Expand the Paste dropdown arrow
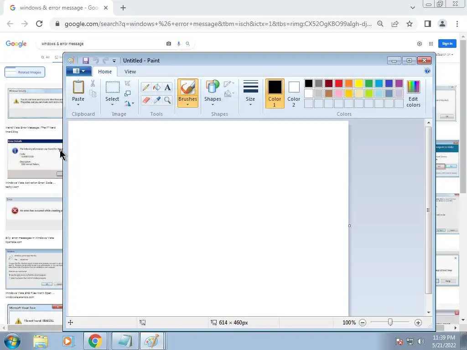The image size is (467, 350). tap(78, 105)
